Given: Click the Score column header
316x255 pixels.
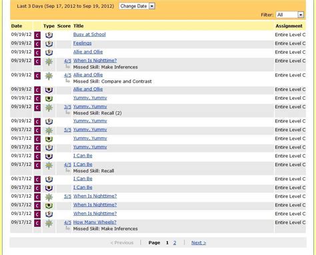Looking at the screenshot, I should (64, 26).
